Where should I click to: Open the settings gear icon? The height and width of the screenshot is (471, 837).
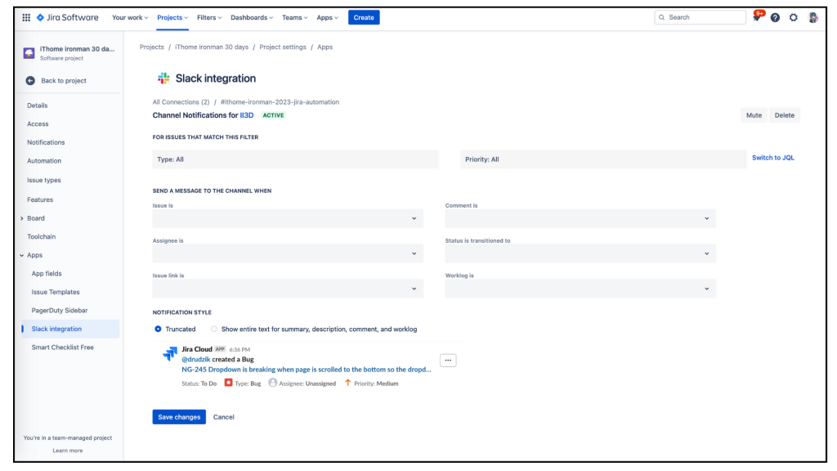click(794, 18)
